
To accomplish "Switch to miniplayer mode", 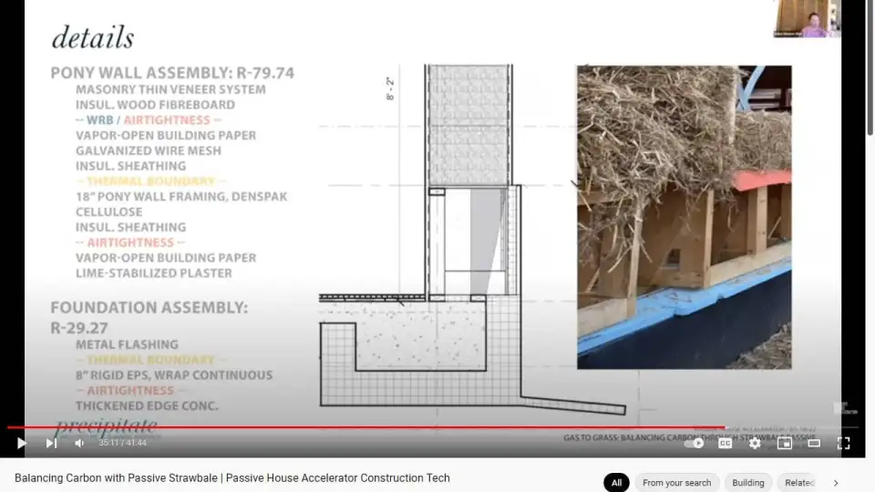I will pyautogui.click(x=784, y=443).
